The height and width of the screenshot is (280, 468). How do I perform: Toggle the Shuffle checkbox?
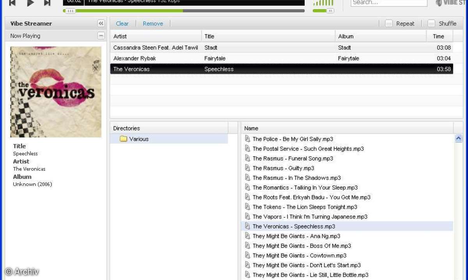[x=431, y=23]
